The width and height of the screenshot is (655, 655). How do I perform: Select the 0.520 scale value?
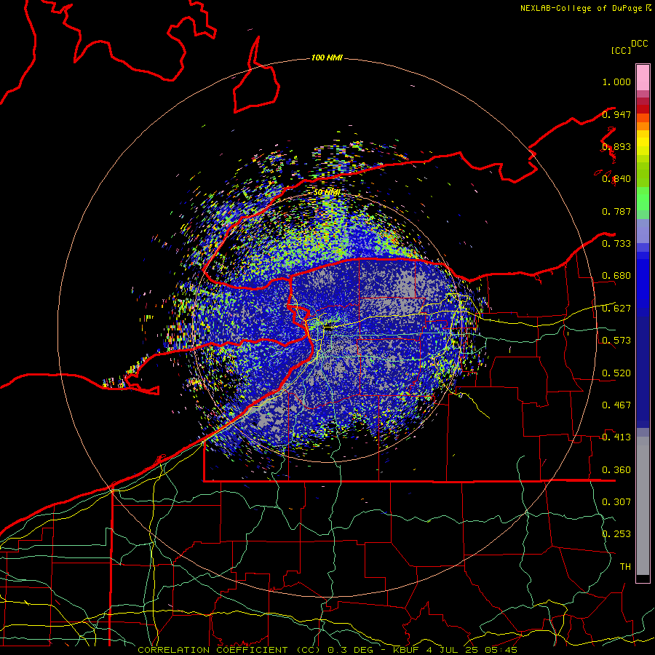(616, 373)
